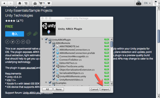Select the ConnectToEditor.cs script icon
Screen dimensions: 160x98
(57, 60)
